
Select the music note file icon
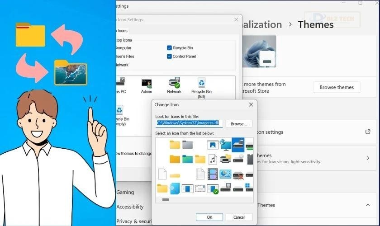213,159
